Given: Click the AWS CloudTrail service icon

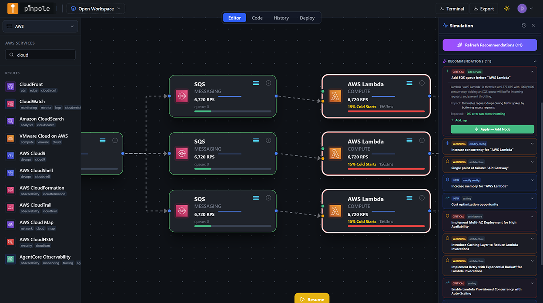Looking at the screenshot, I should (10, 207).
